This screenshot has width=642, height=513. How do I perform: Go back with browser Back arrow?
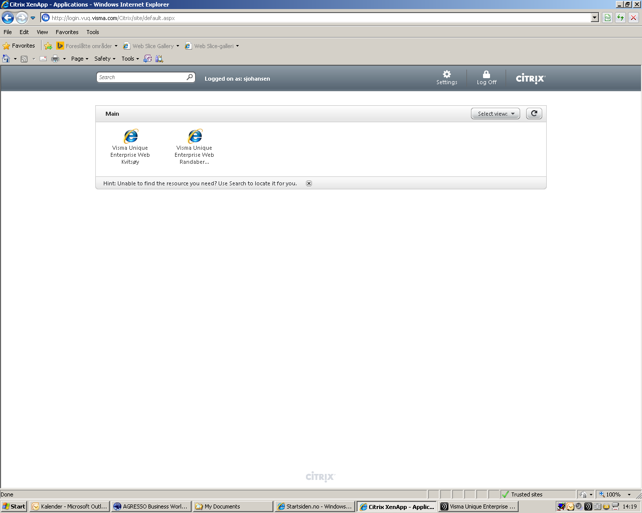[8, 18]
